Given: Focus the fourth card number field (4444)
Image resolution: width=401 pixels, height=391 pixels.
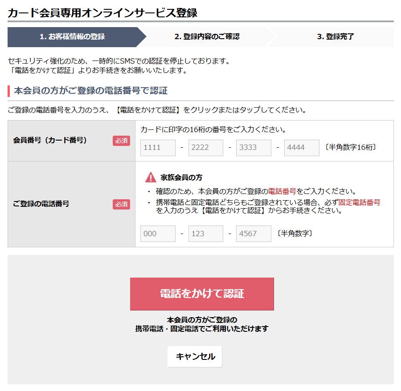Looking at the screenshot, I should (x=302, y=148).
